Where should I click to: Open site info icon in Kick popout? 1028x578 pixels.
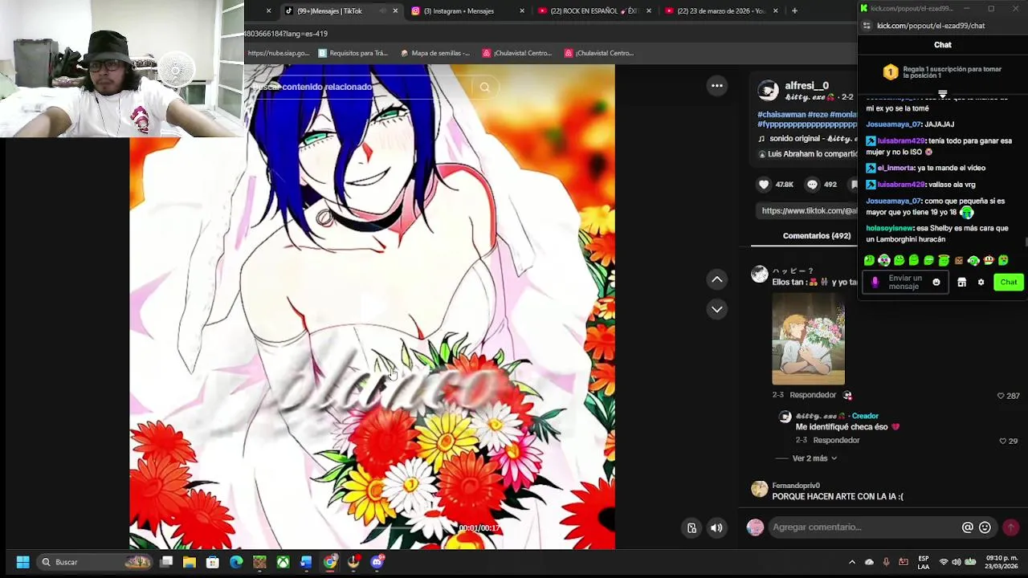(x=867, y=26)
